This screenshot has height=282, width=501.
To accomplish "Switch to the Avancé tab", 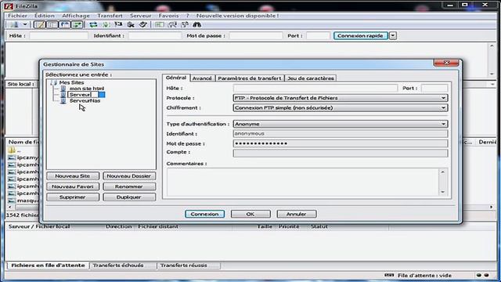I will tap(202, 78).
